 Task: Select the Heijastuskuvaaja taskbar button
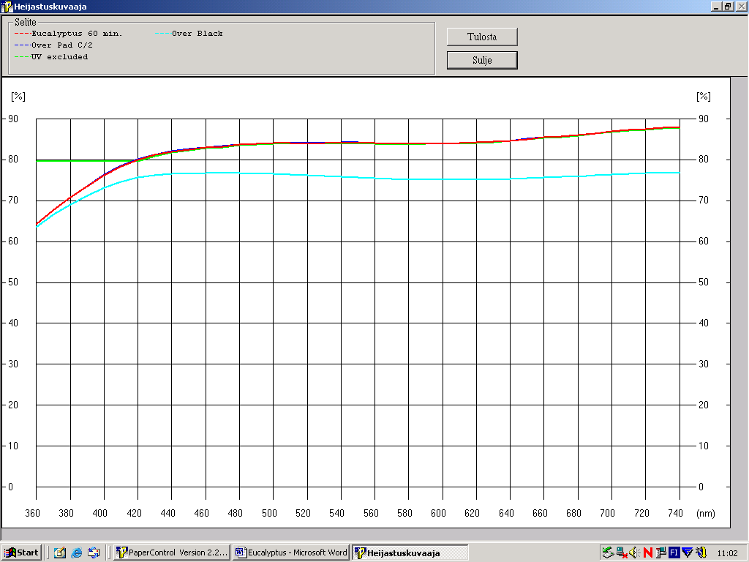click(410, 552)
